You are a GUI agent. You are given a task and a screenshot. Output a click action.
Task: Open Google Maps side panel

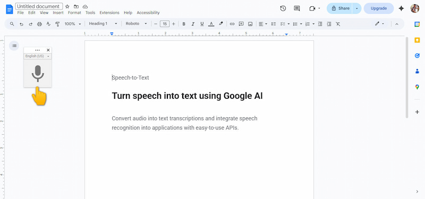click(417, 87)
